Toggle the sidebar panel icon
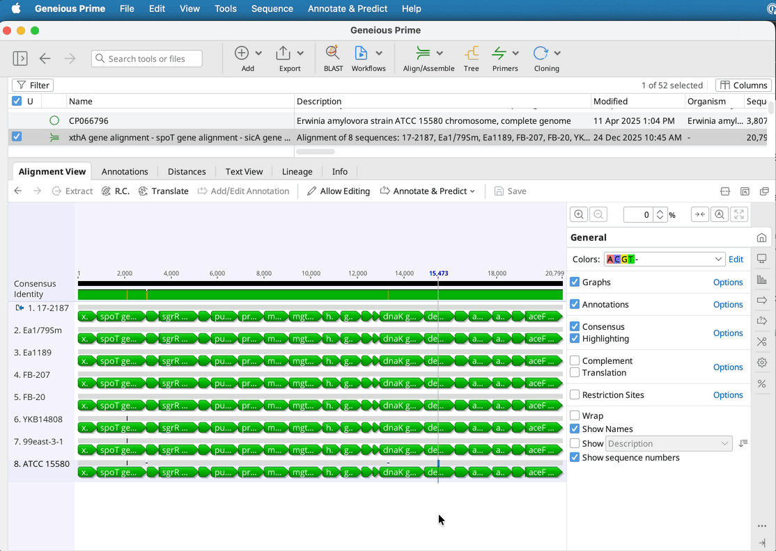The width and height of the screenshot is (776, 551). 20,58
